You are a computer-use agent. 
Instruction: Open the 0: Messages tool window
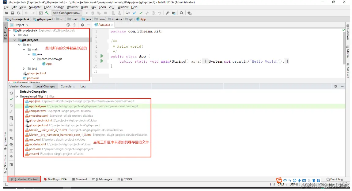coord(102,179)
